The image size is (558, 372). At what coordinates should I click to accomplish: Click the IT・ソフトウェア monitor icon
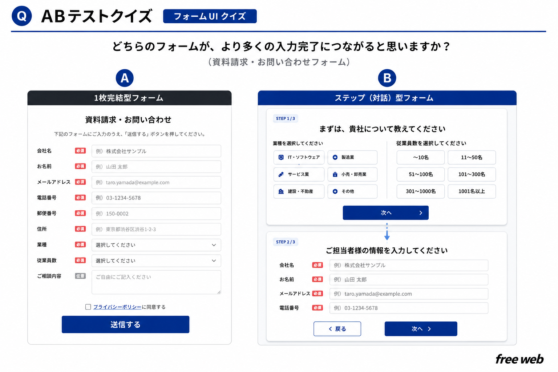point(281,157)
